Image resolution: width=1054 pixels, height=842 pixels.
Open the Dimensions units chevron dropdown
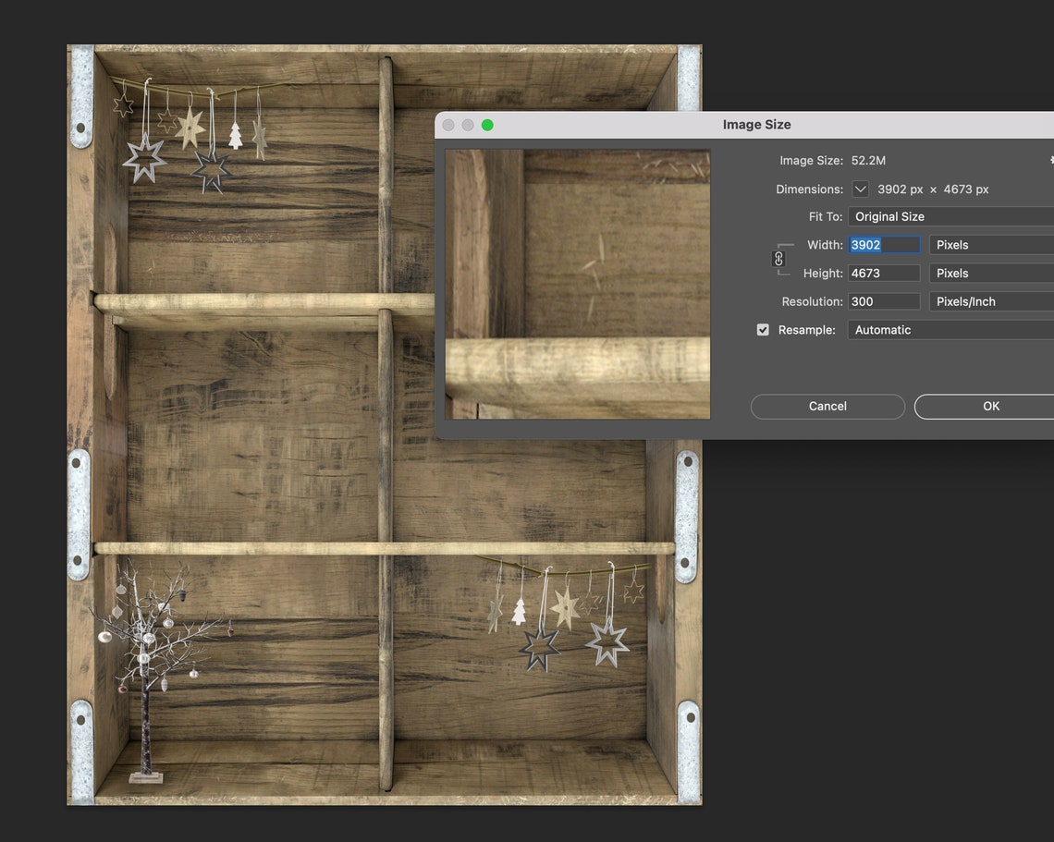pyautogui.click(x=861, y=189)
